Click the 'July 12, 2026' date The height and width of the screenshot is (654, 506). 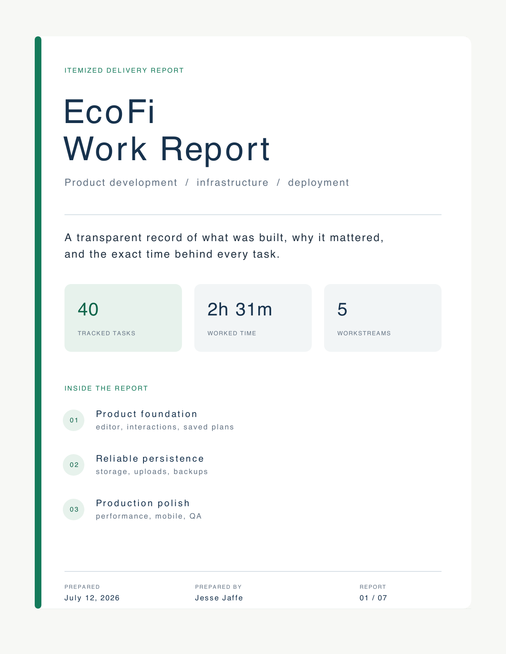(x=92, y=598)
